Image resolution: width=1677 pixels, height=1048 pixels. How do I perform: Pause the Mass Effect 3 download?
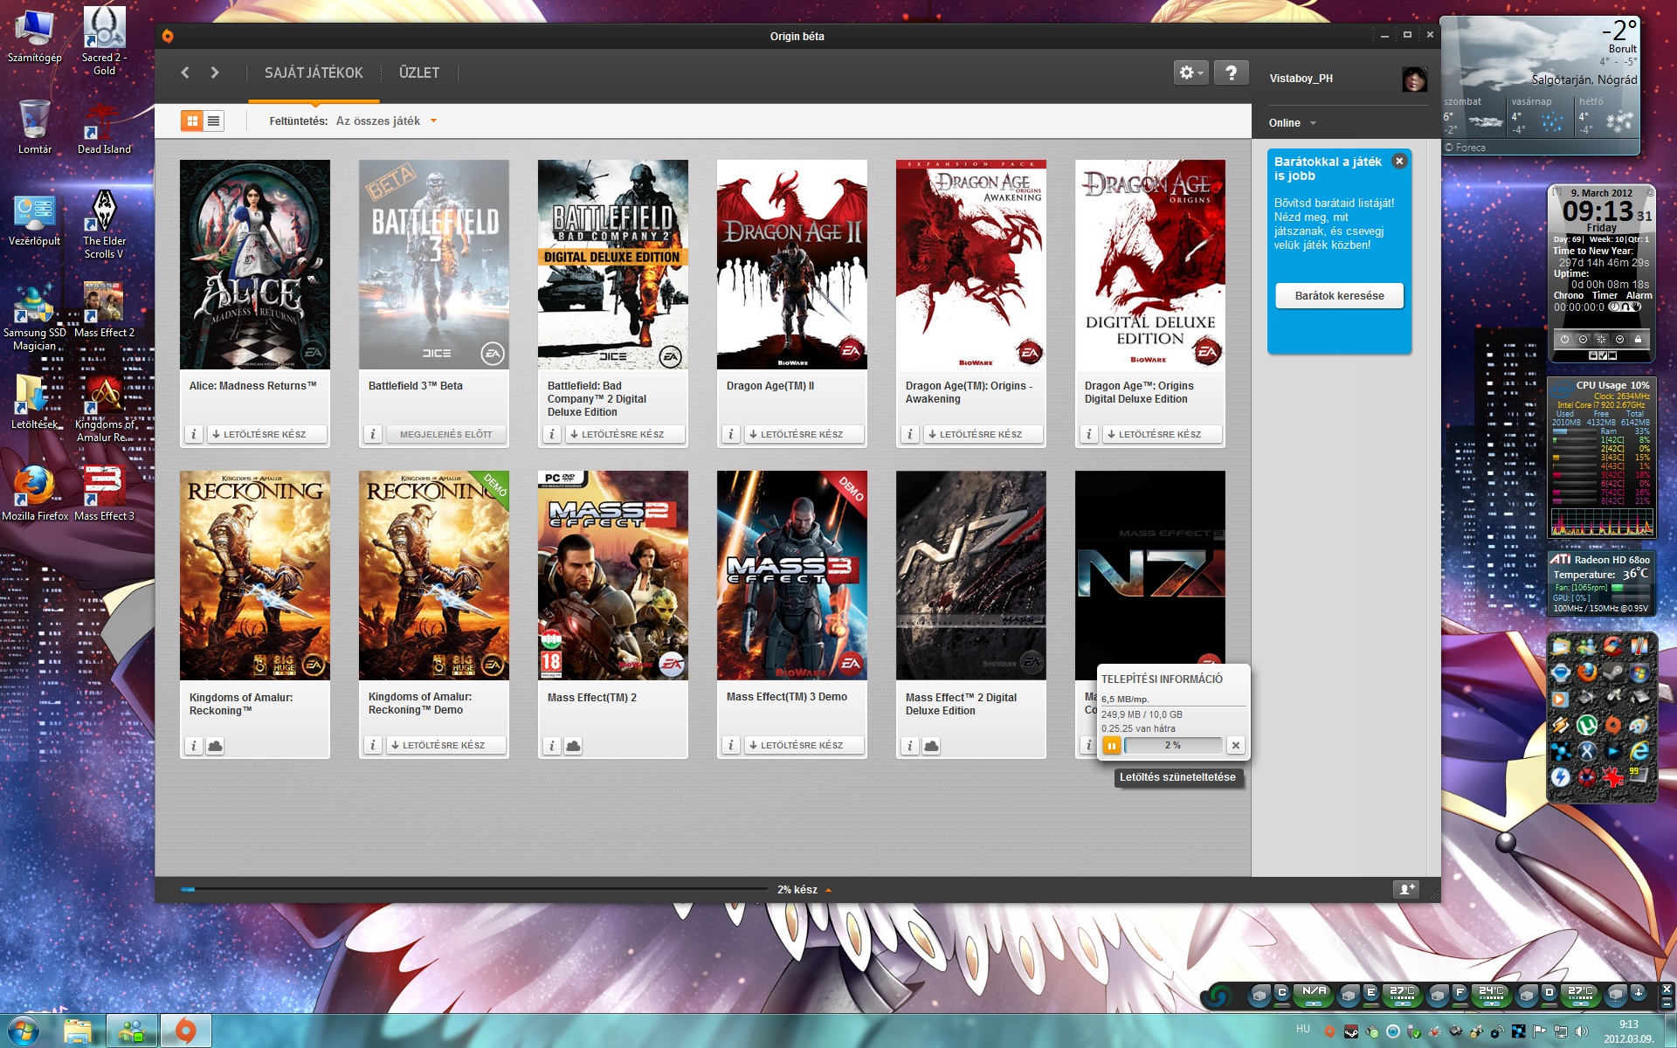pyautogui.click(x=1111, y=745)
